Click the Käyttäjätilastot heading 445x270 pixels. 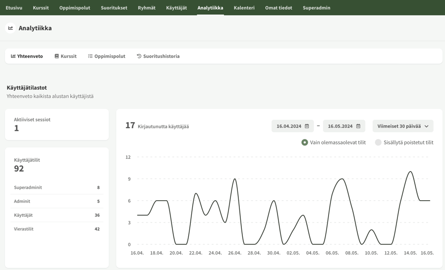pyautogui.click(x=27, y=88)
